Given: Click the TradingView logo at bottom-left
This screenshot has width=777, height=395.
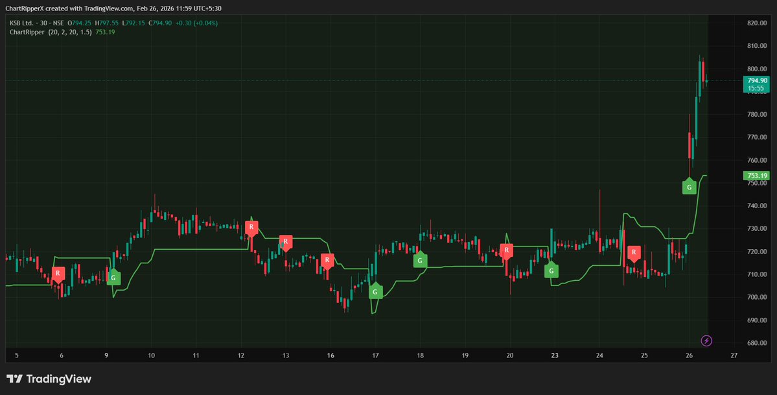Looking at the screenshot, I should click(x=49, y=378).
